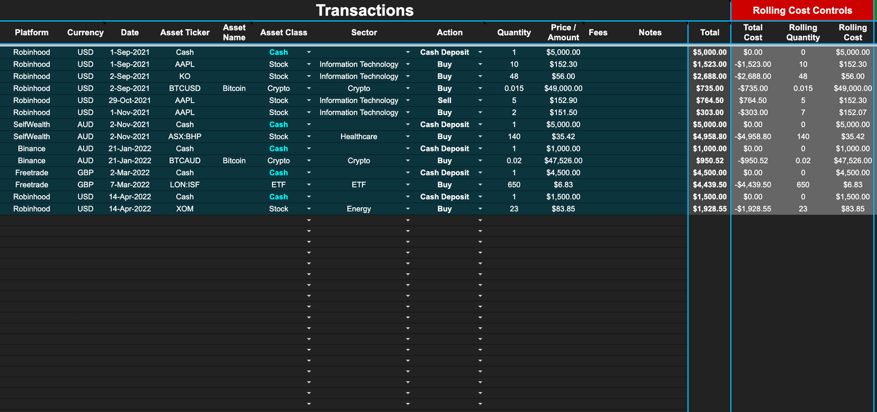
Task: Expand the Sector dropdown for the BTCUSD crypto row
Action: 408,88
